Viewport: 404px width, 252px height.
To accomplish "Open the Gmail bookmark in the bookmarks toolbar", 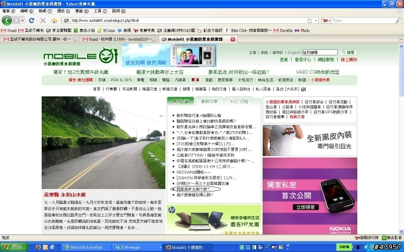I will pos(9,30).
